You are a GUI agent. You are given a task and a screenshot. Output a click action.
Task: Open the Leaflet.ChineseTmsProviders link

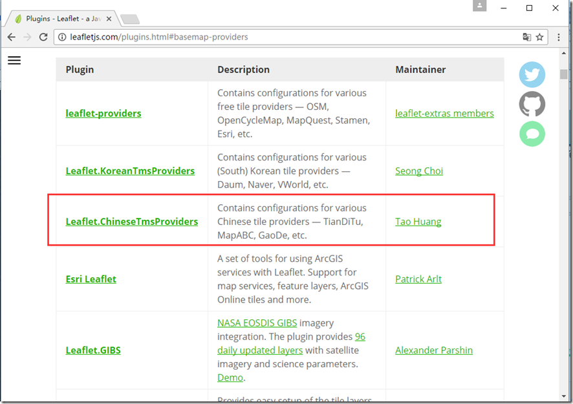[132, 221]
